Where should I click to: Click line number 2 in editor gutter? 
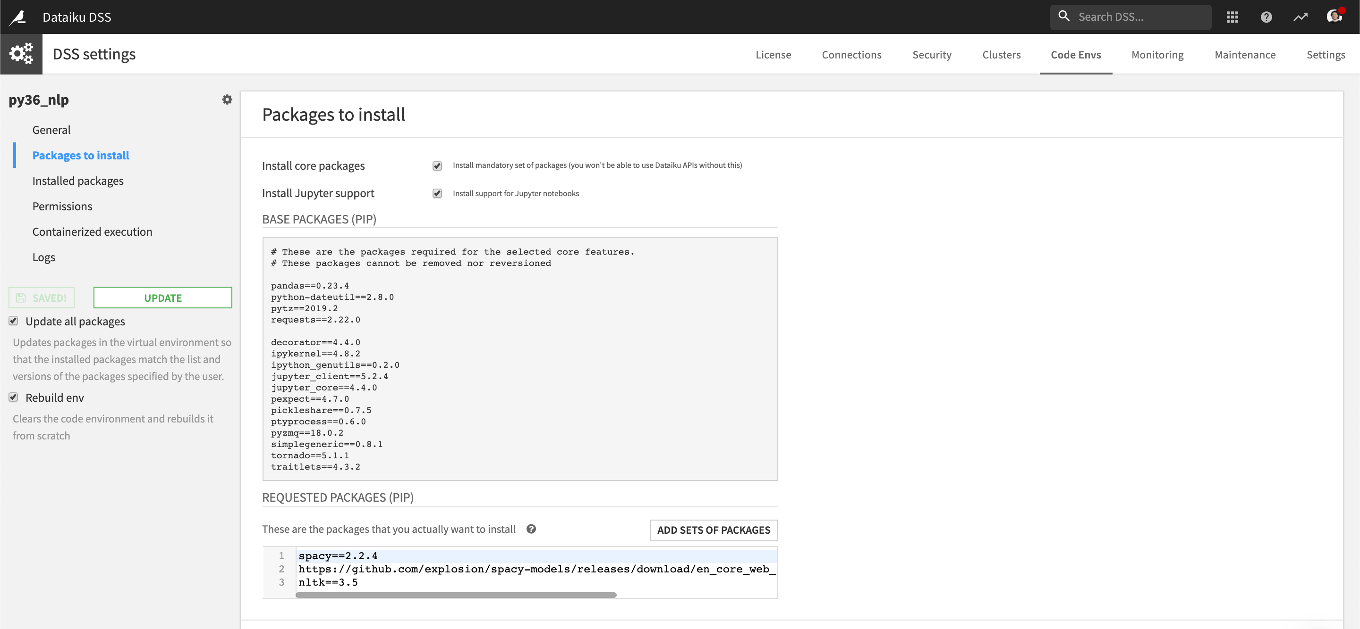point(281,569)
